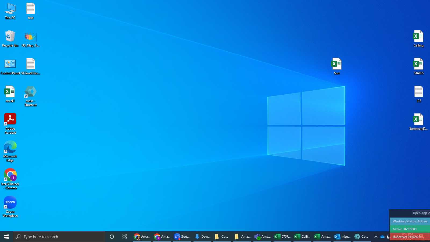Viewport: 430px width, 242px height.
Task: Switch to the Microsoft Teams taskbar window
Action: 262,237
